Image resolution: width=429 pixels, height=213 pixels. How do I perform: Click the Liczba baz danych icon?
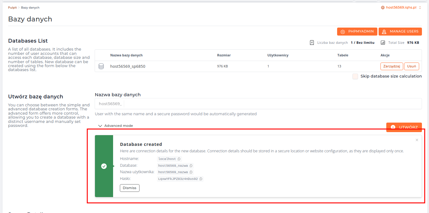coord(312,43)
